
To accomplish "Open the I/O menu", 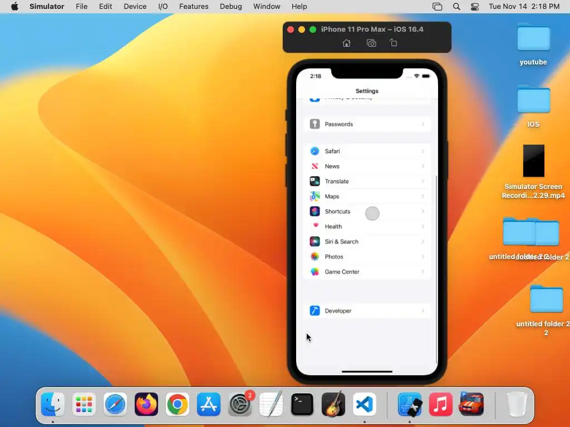I will coord(163,7).
